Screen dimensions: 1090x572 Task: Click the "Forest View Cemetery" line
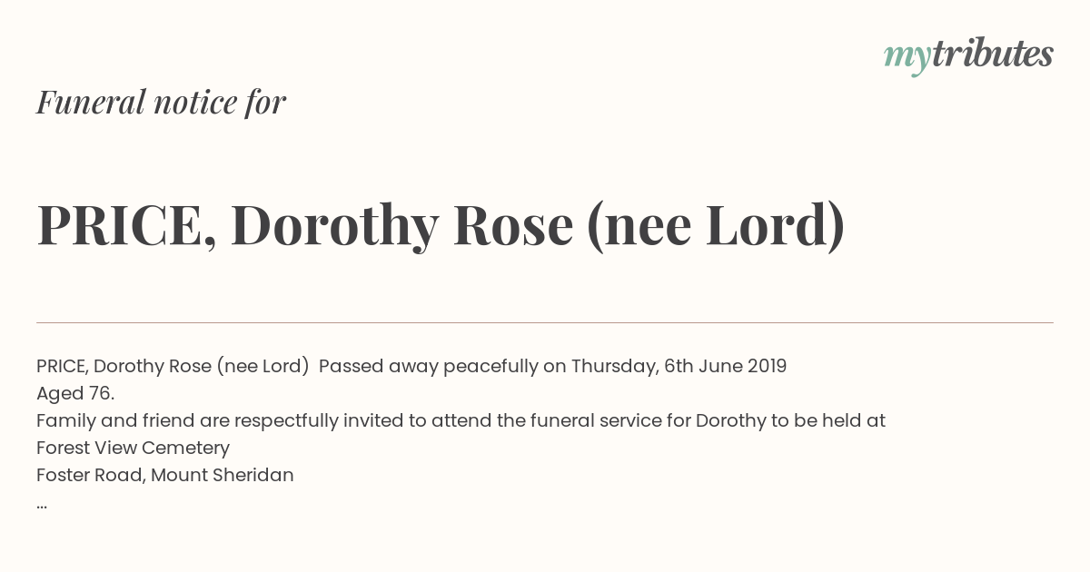tap(133, 448)
